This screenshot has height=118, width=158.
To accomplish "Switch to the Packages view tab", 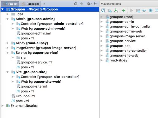I will [x=30, y=4].
